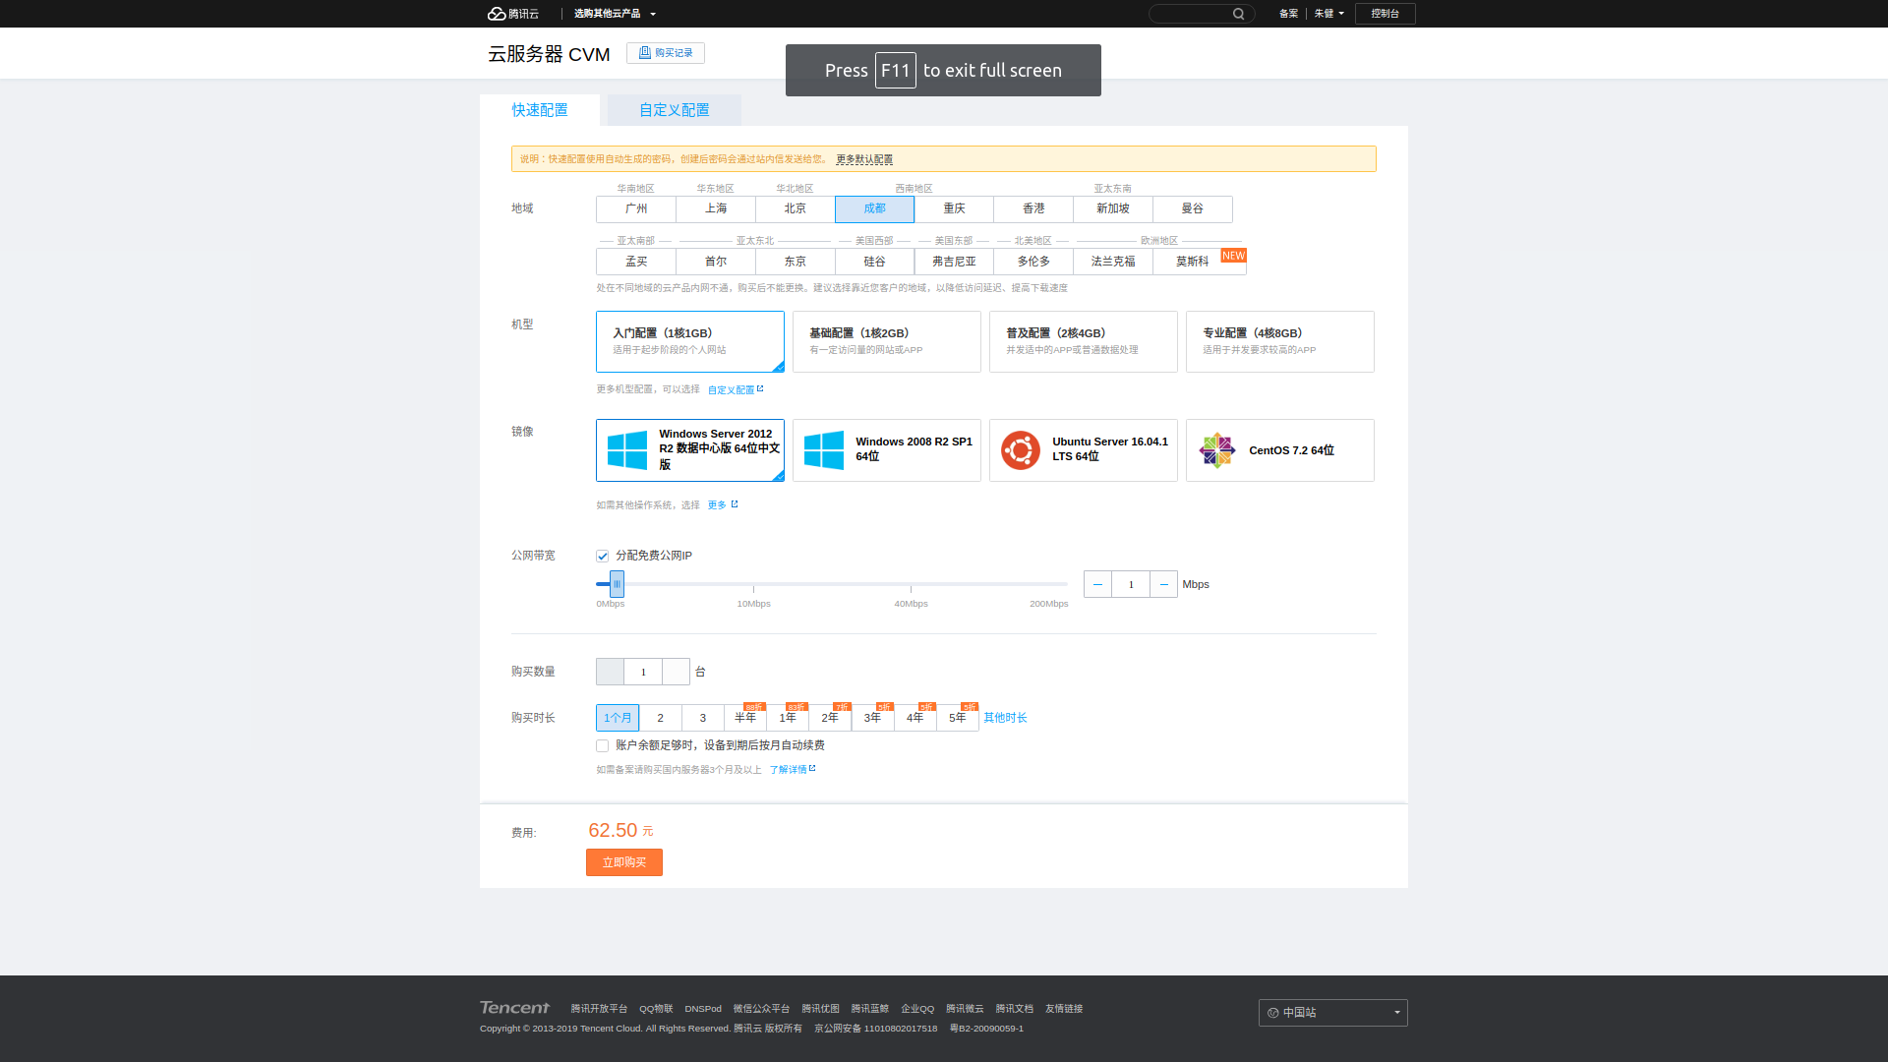1888x1062 pixels.
Task: Decrease bandwidth with the minus button
Action: [1097, 584]
